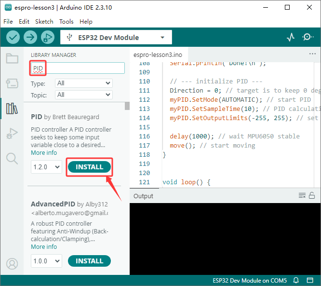Open the Boards Manager sidebar panel
The height and width of the screenshot is (286, 321).
[x=12, y=83]
